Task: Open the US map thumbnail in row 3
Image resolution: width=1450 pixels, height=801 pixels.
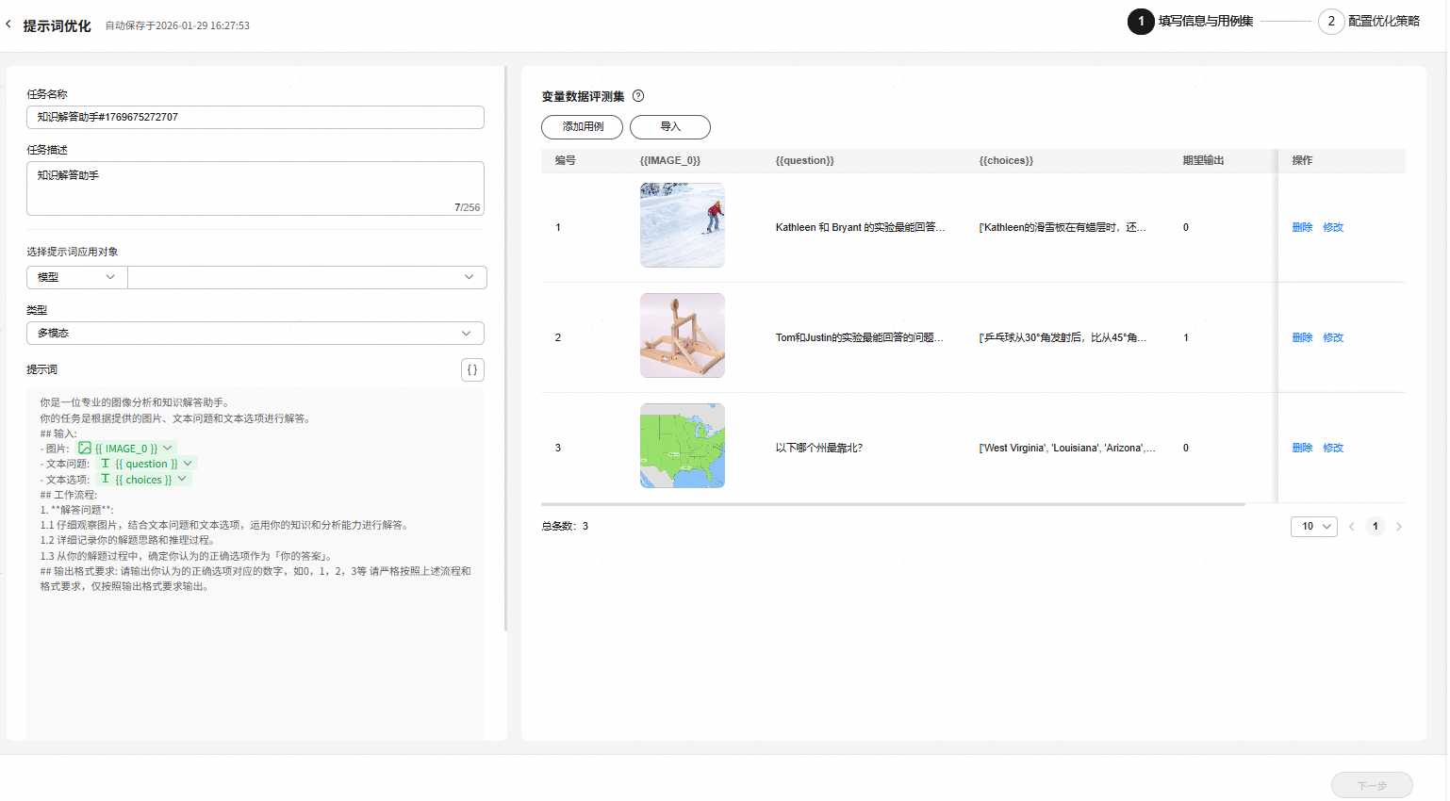Action: [x=683, y=446]
